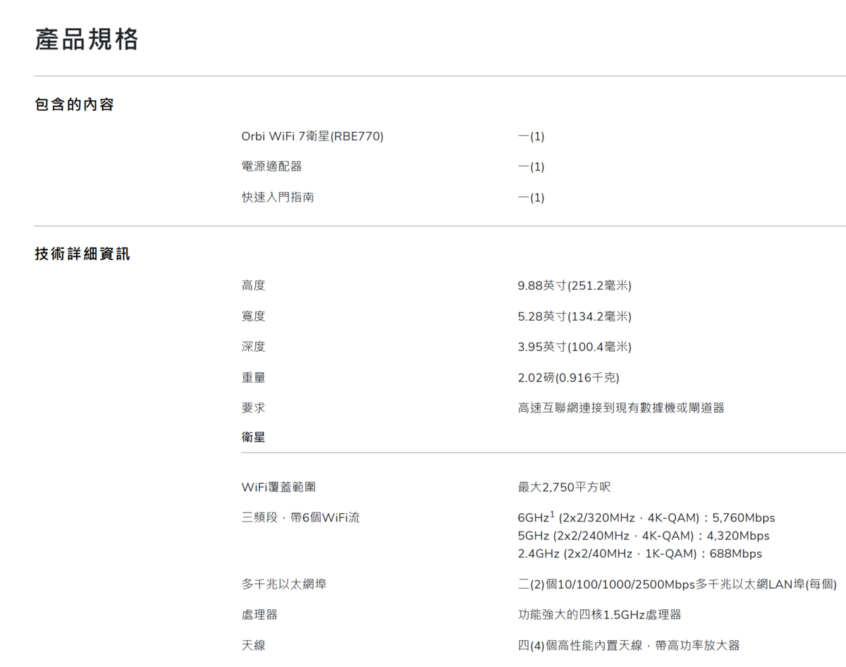846x667 pixels.
Task: Click the bold 衛星 subsection heading
Action: tap(253, 437)
